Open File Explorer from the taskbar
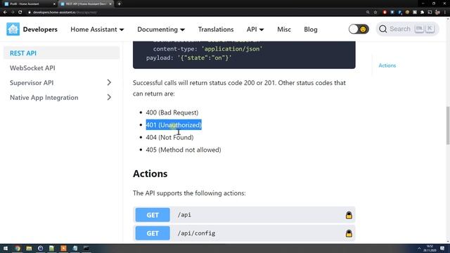This screenshot has width=450, height=253. (29, 248)
